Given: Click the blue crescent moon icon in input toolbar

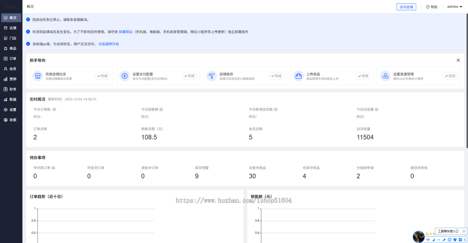Looking at the screenshot, I should click(x=434, y=240).
